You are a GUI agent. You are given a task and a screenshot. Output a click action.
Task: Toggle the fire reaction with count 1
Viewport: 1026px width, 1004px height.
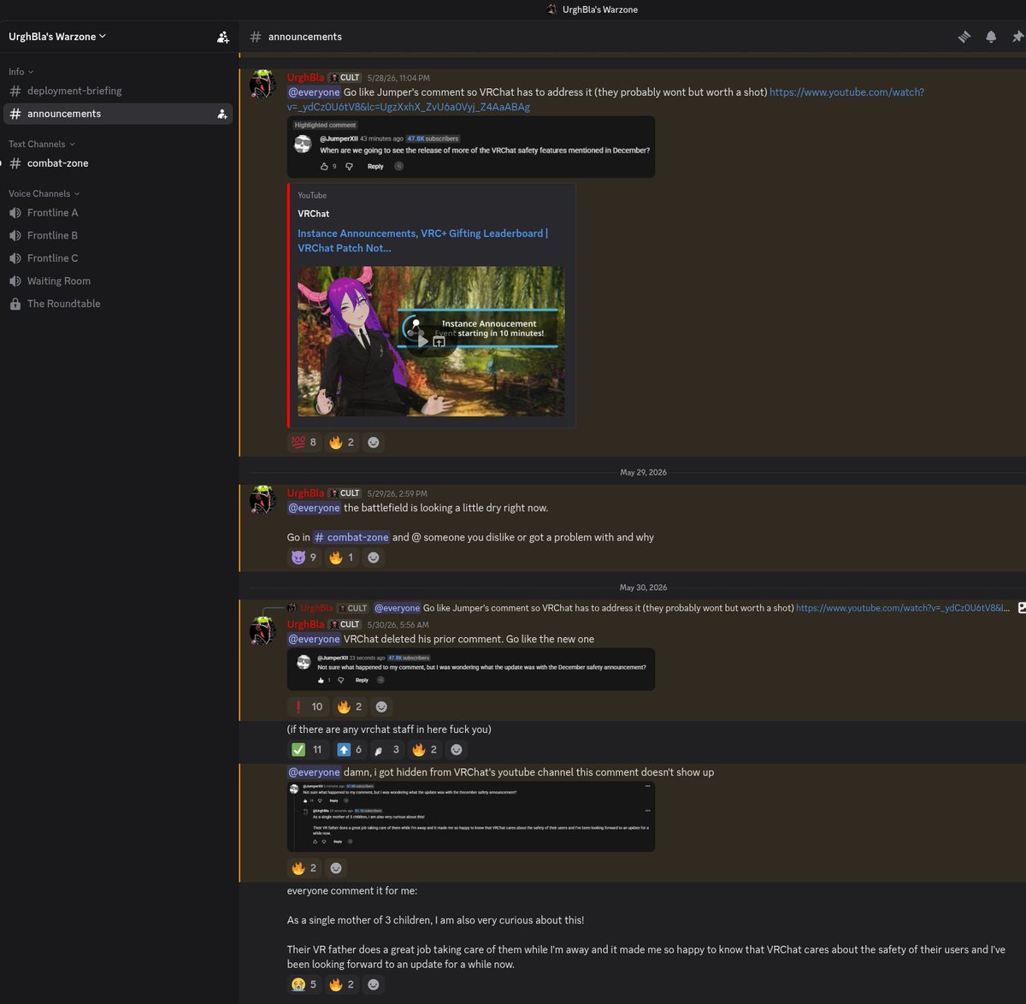(342, 558)
